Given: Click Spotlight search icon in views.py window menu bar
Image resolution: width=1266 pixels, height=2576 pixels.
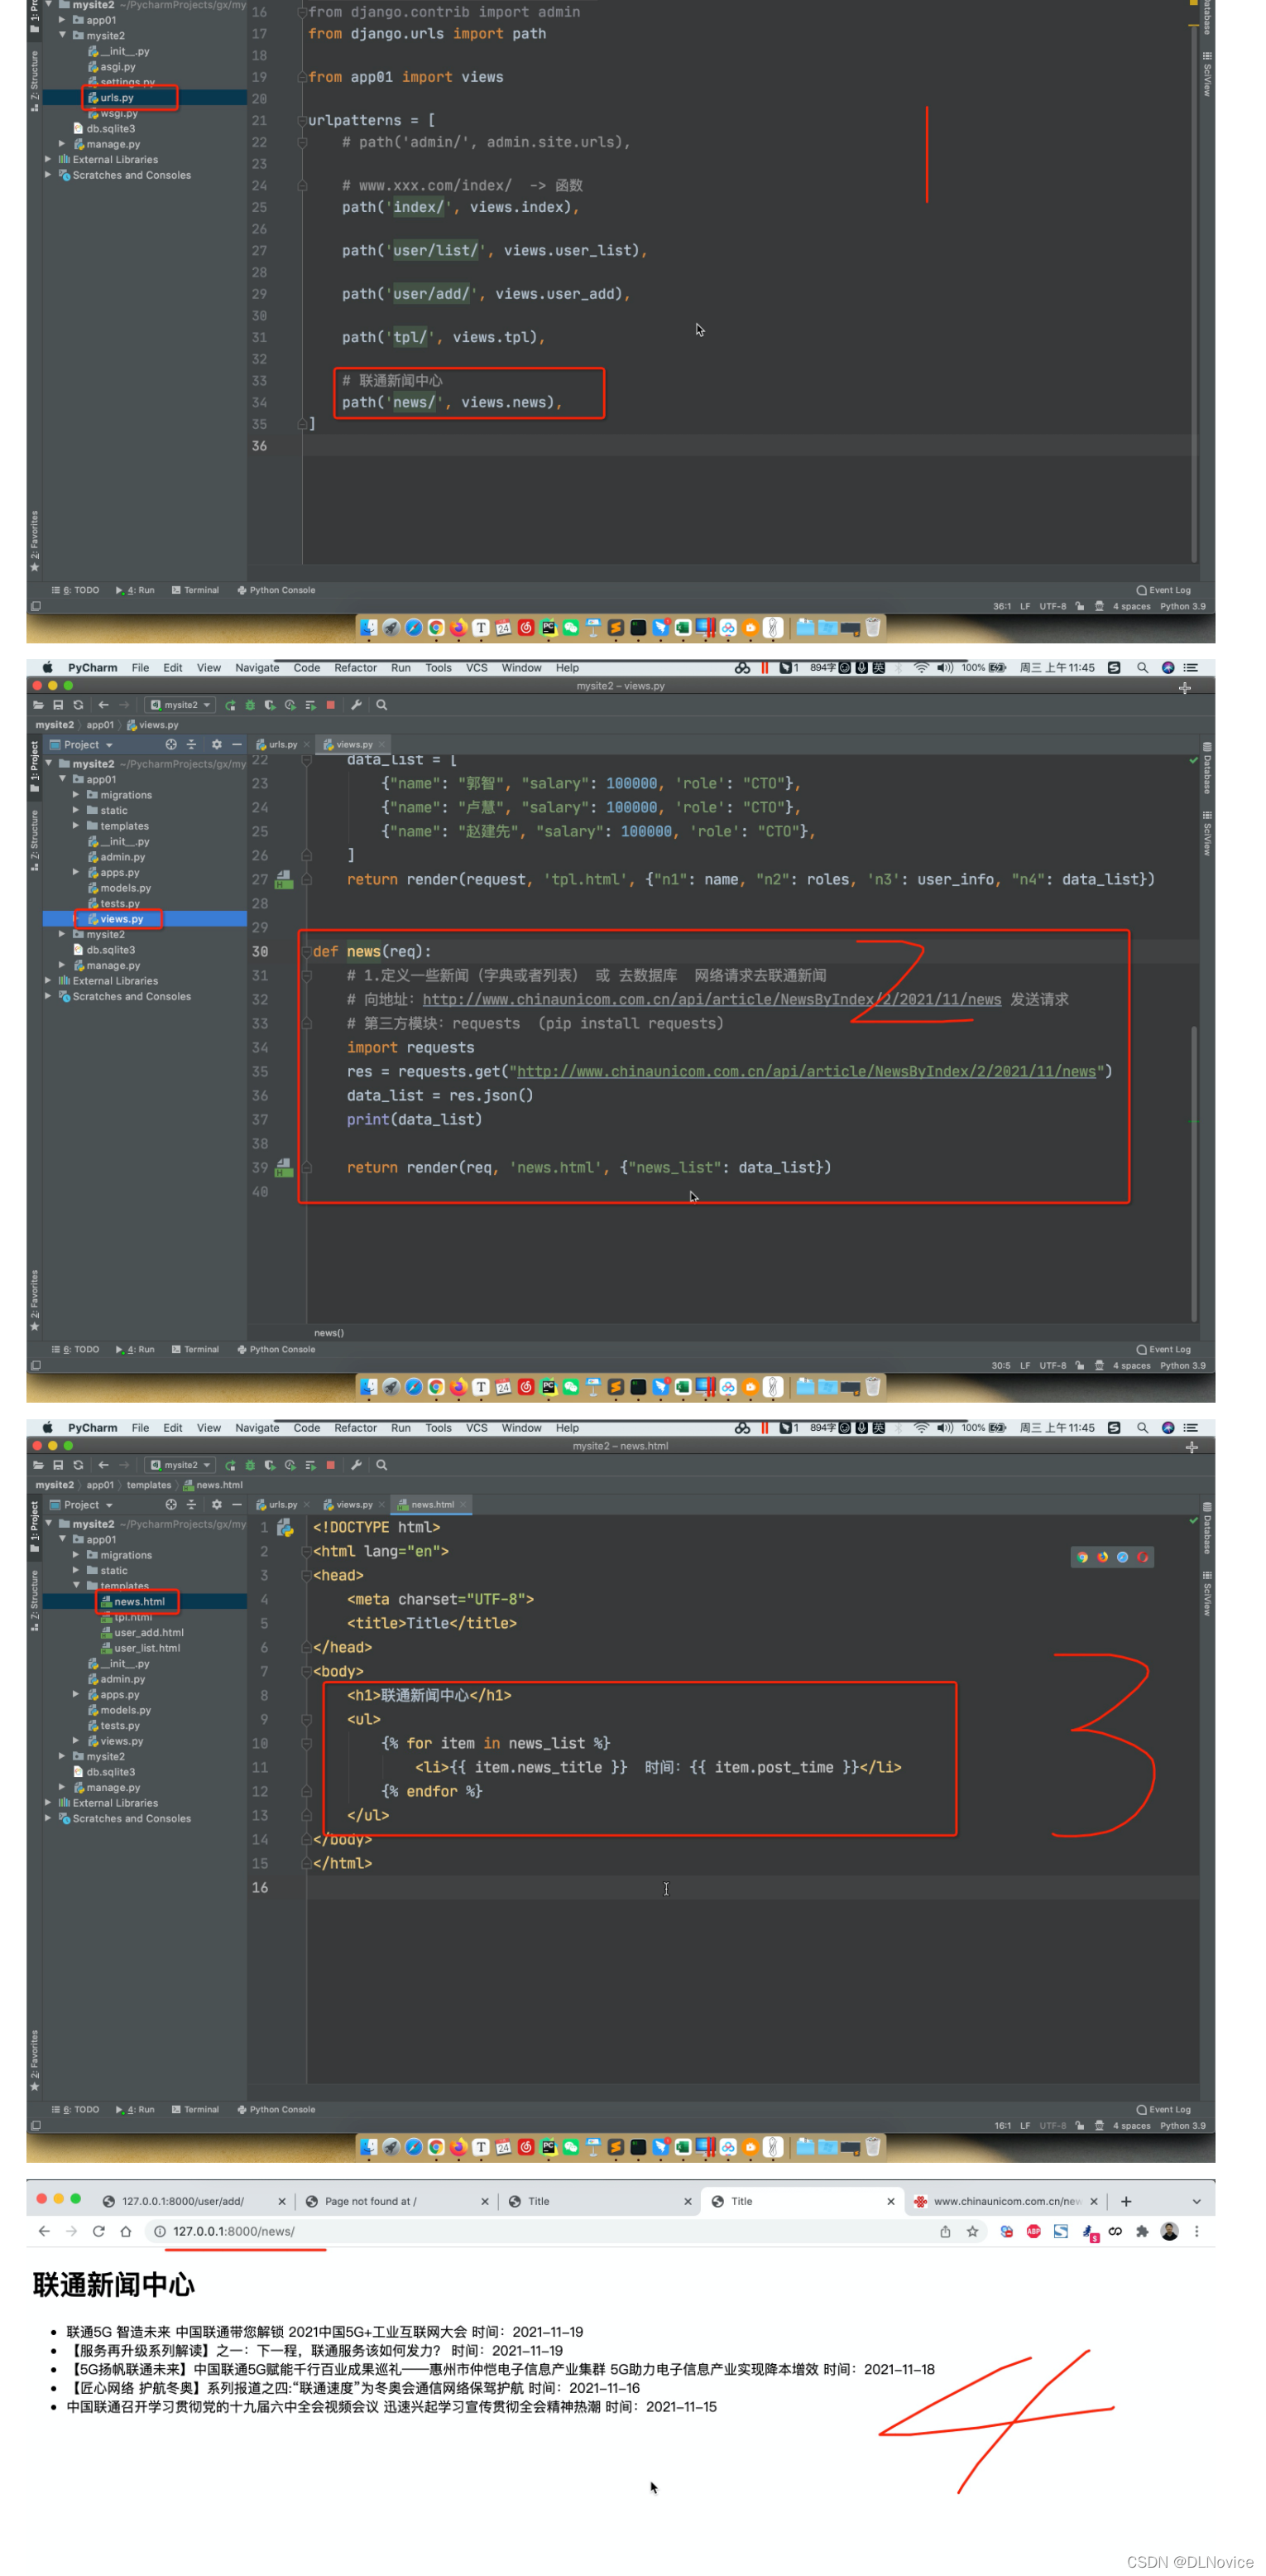Looking at the screenshot, I should [x=1142, y=668].
